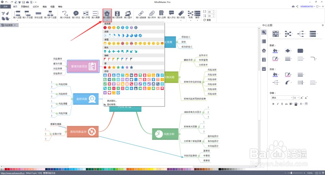Toggle strikethrough abc in font section
The height and width of the screenshot is (175, 325).
pyautogui.click(x=286, y=104)
